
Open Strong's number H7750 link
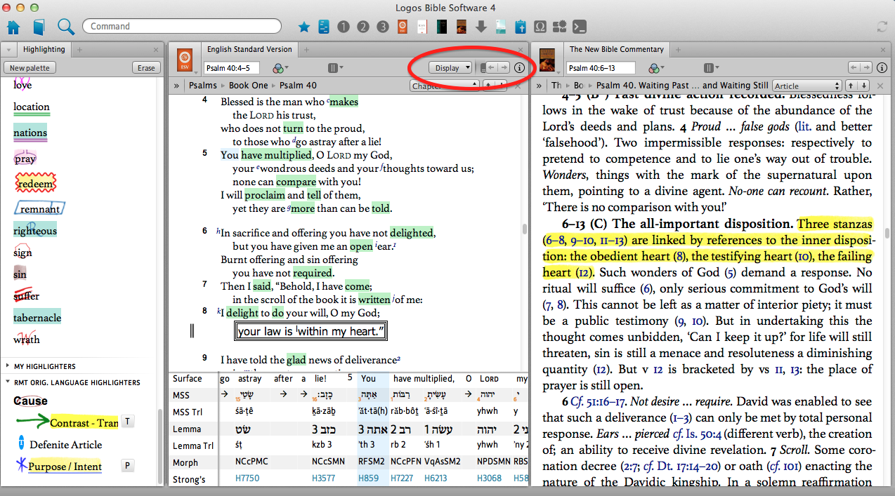click(247, 479)
